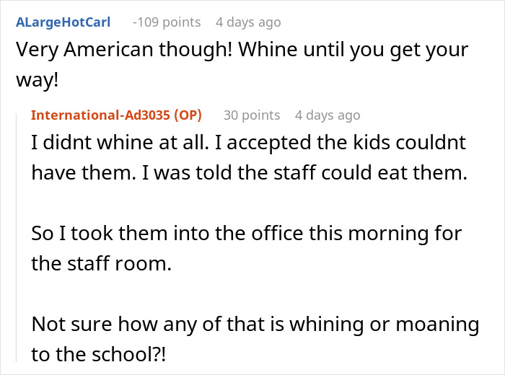Click the 30 points score
Screen dimensions: 505x375
tap(252, 115)
